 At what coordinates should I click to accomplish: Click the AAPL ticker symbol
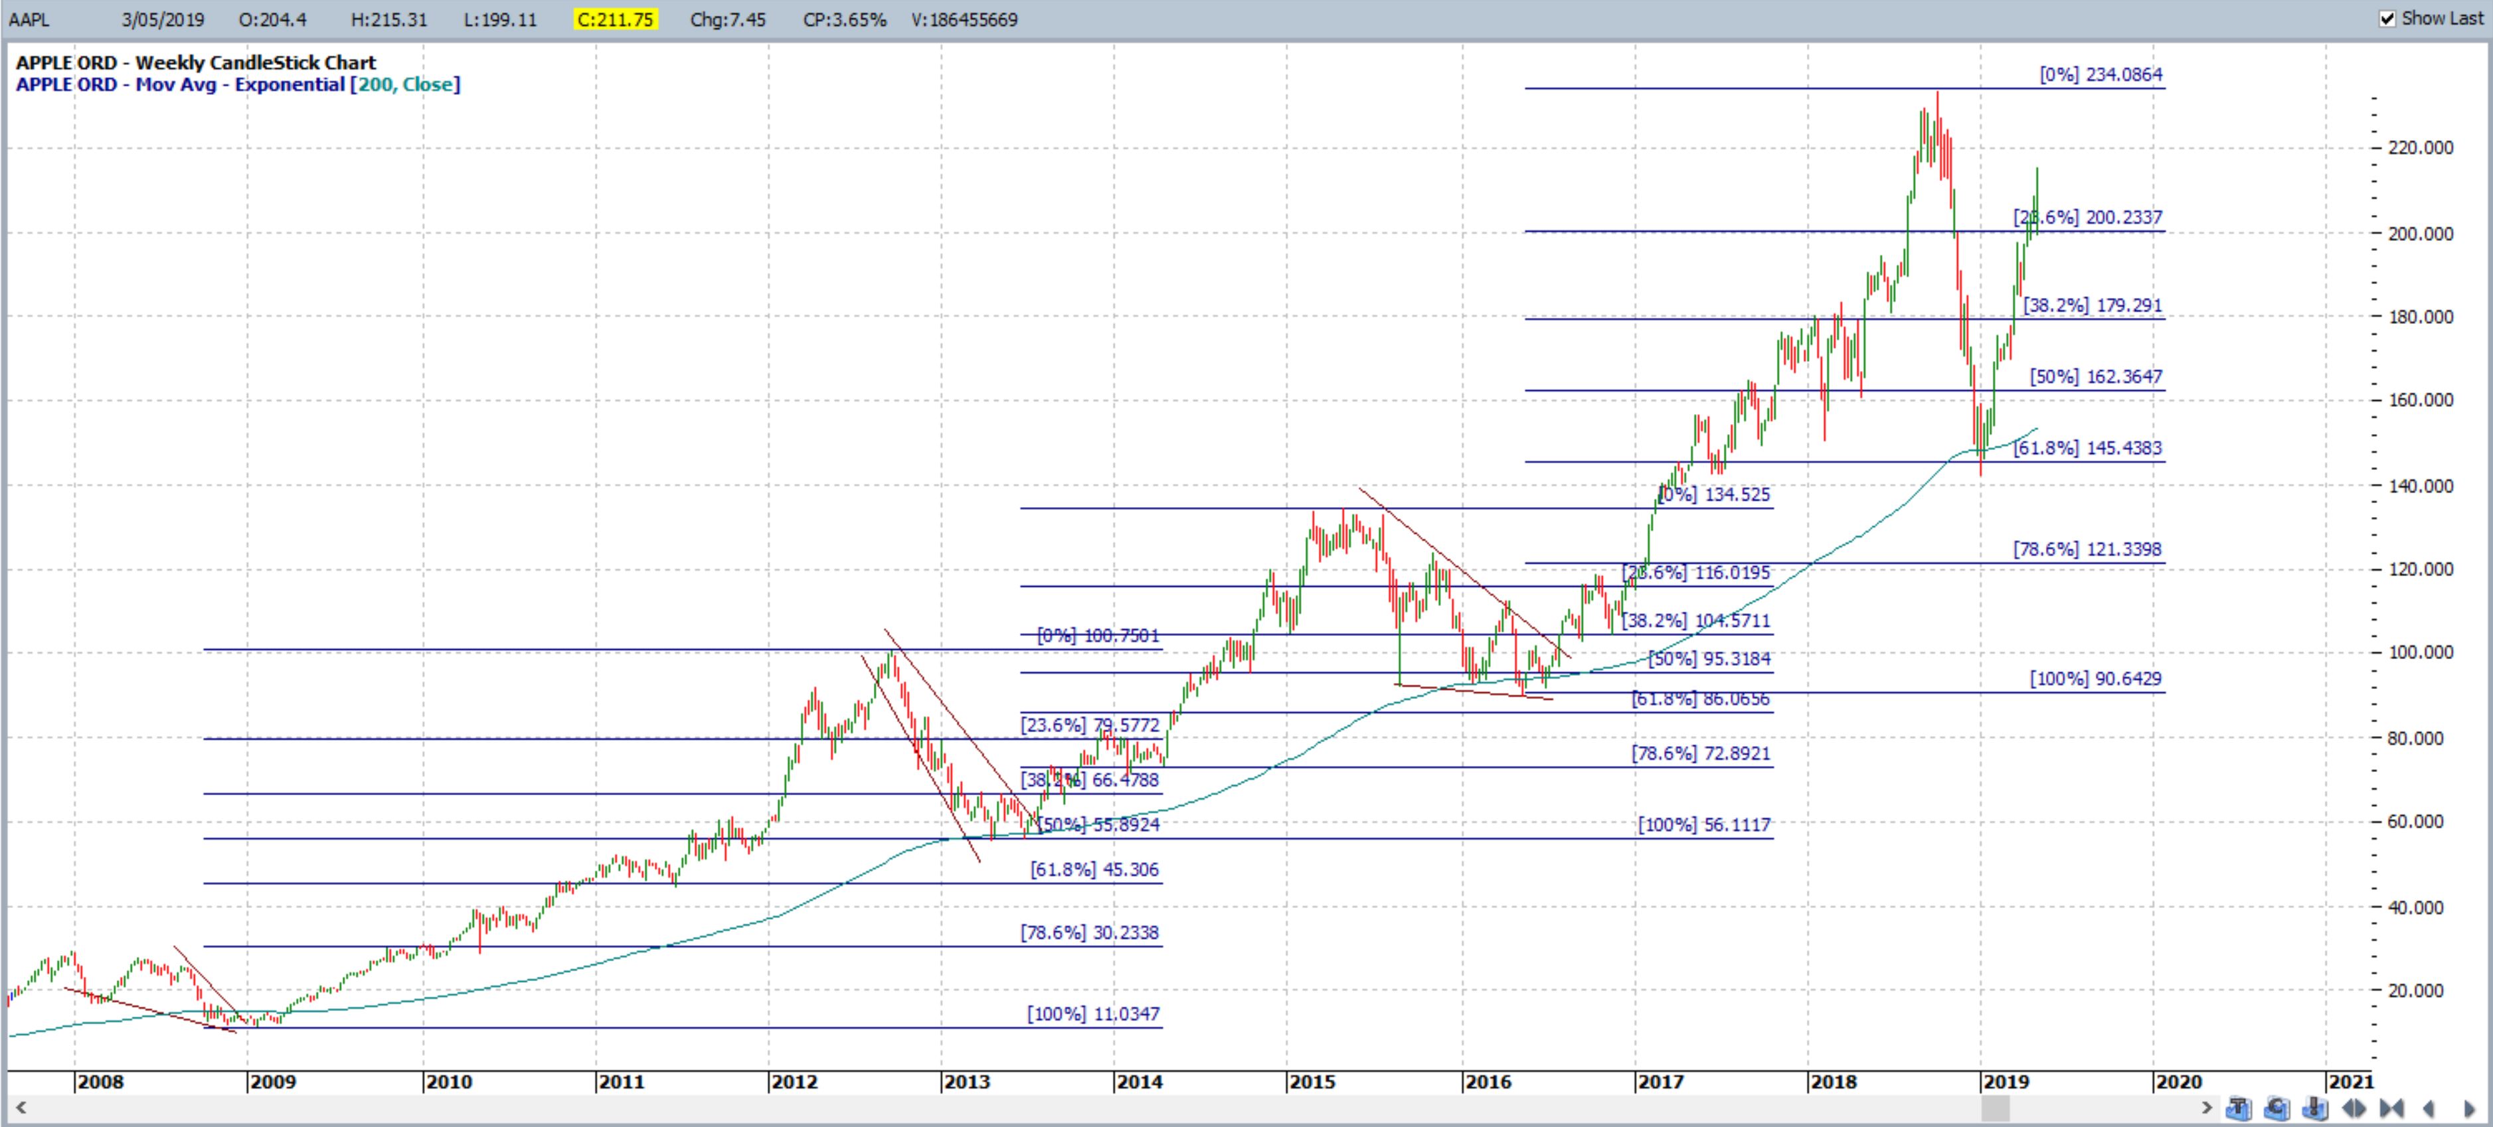click(28, 19)
